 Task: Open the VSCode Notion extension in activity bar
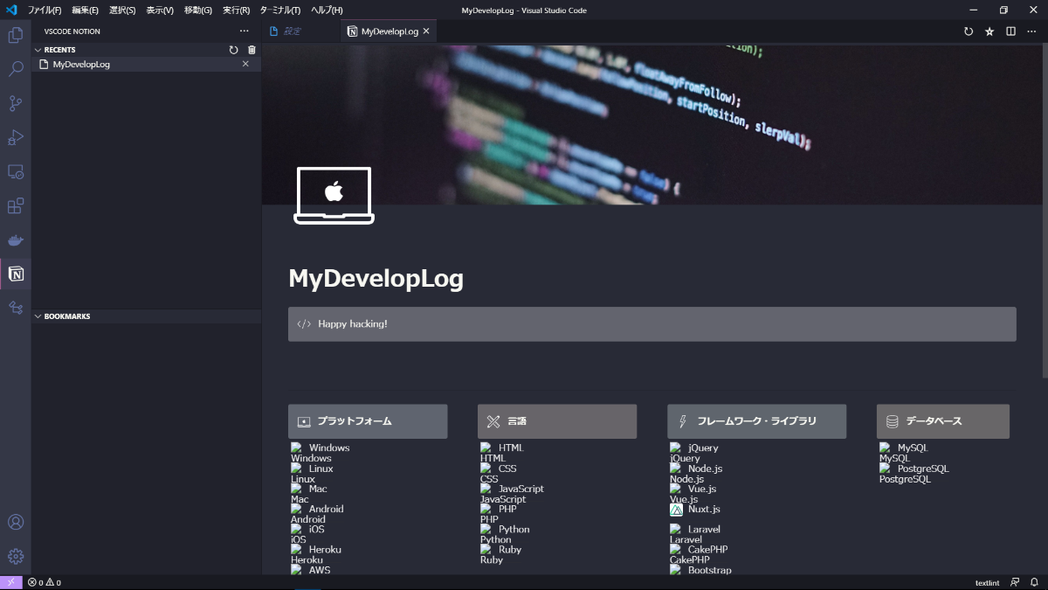point(16,274)
